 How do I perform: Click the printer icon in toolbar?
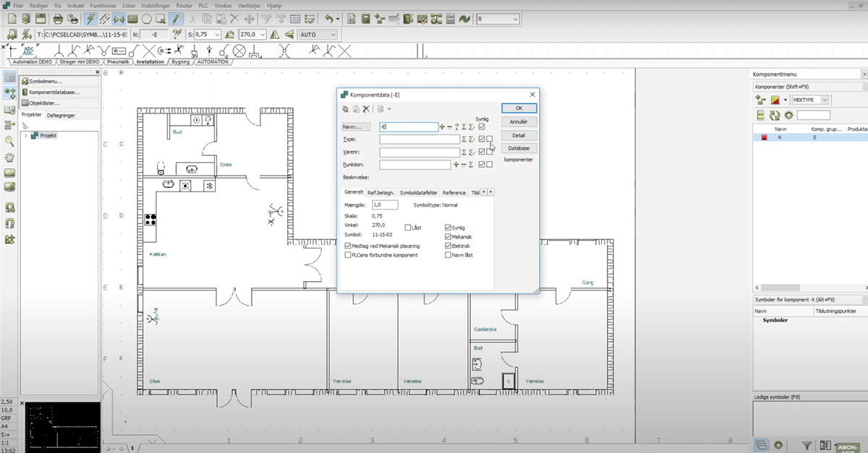pyautogui.click(x=56, y=19)
